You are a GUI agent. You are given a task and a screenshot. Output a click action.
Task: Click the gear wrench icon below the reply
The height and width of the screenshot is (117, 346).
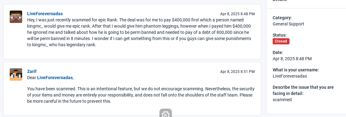[165, 113]
